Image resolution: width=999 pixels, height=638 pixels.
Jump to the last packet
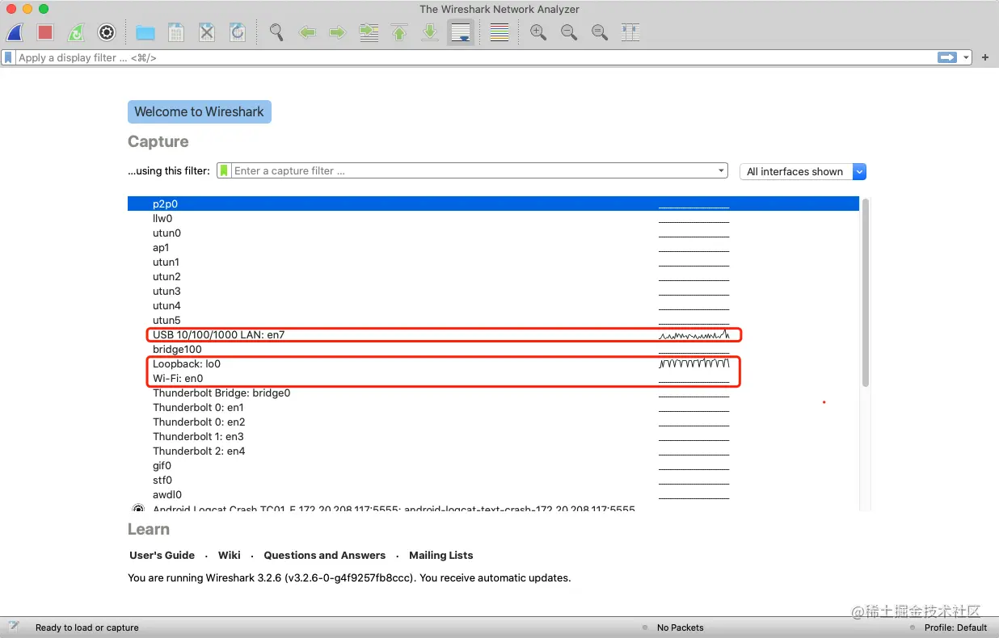click(430, 32)
